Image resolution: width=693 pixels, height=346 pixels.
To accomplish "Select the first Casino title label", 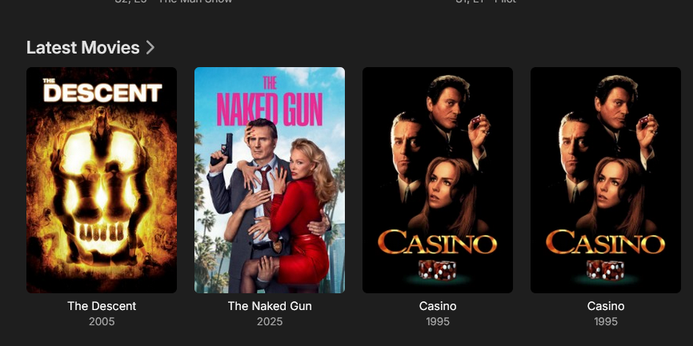I will pos(438,306).
